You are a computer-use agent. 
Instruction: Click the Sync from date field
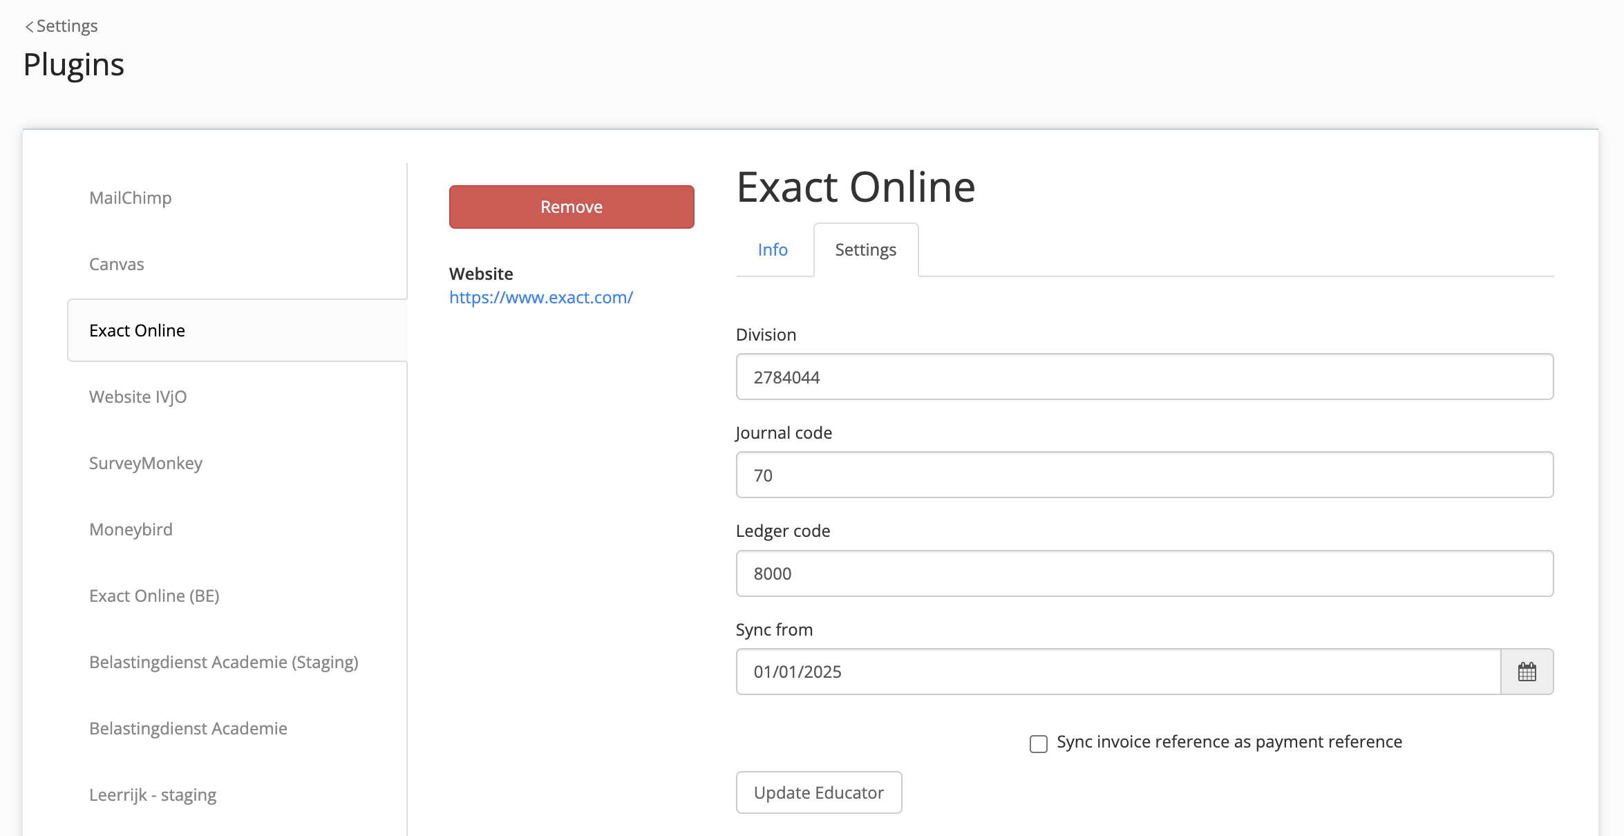pos(1118,672)
